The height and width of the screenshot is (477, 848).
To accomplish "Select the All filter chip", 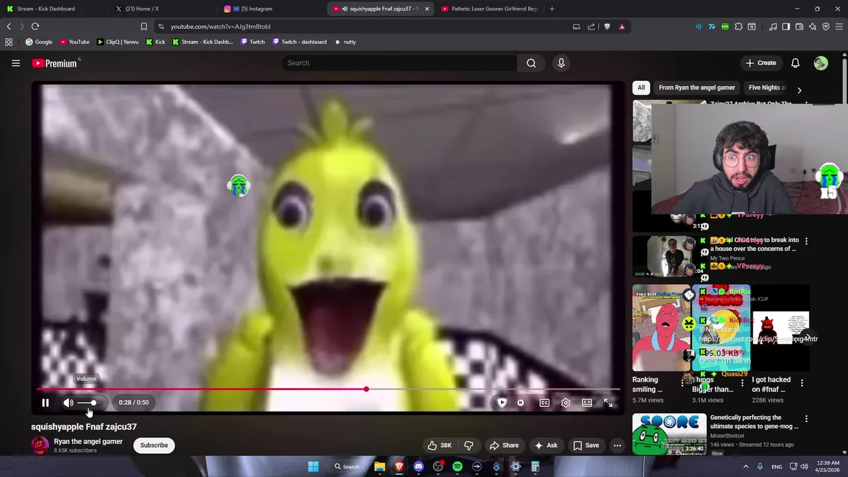I will pos(641,87).
